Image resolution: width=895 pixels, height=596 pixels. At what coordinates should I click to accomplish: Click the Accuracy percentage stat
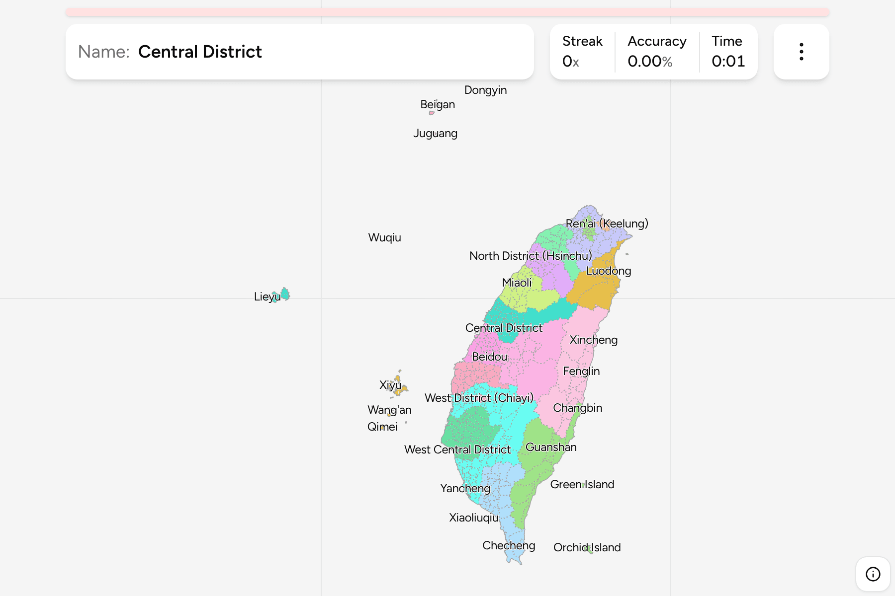pos(657,52)
